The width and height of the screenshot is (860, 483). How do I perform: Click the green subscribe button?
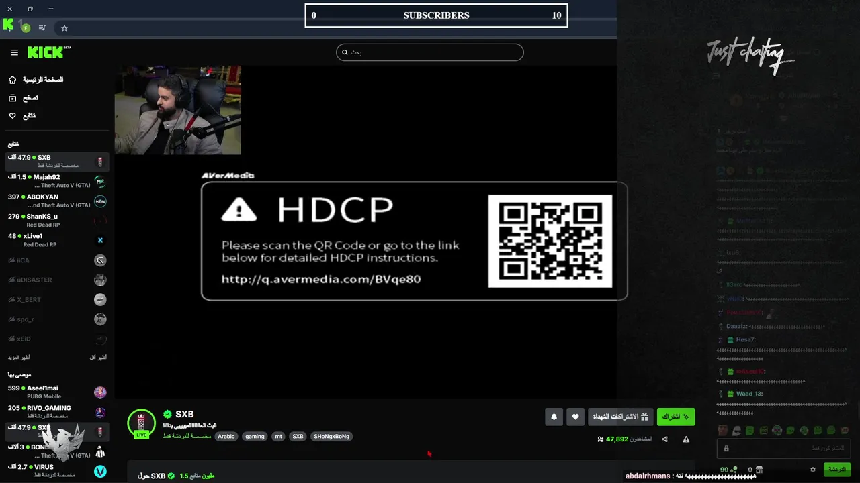(x=676, y=417)
